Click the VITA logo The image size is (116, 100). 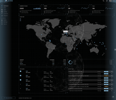coord(9,1)
